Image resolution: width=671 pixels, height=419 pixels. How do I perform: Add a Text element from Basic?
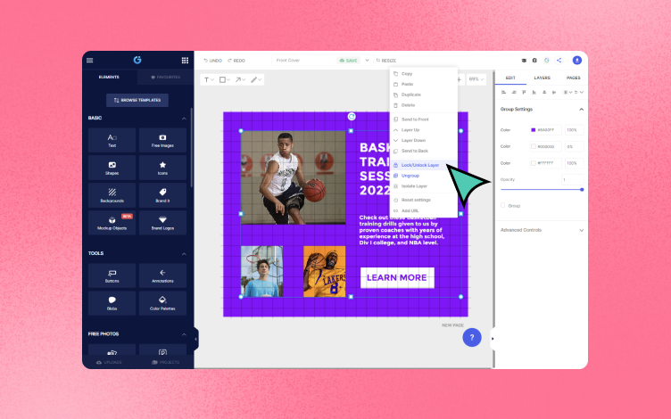coord(112,140)
